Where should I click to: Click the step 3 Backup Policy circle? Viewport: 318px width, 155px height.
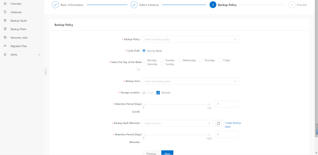213,5
